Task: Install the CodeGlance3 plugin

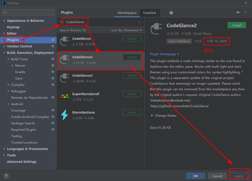Action: (x=132, y=75)
